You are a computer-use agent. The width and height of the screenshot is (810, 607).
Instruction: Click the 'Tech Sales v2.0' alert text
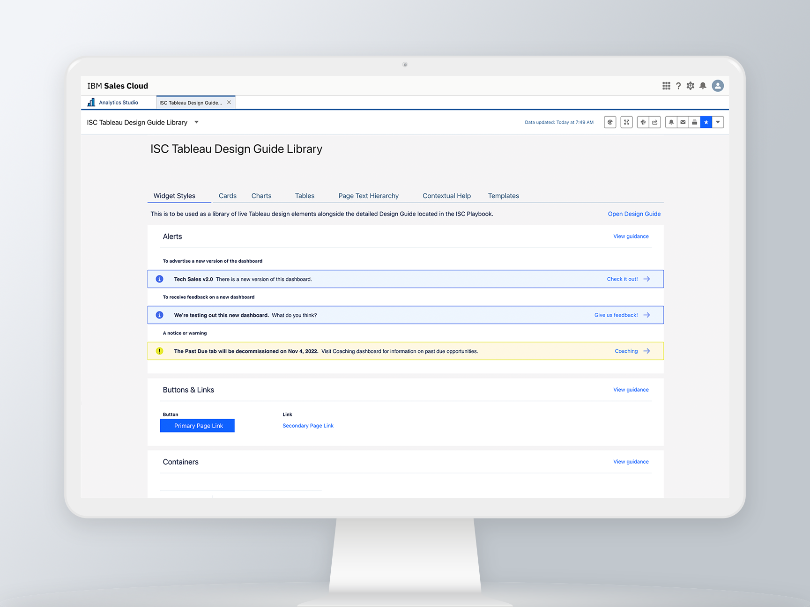tap(193, 279)
